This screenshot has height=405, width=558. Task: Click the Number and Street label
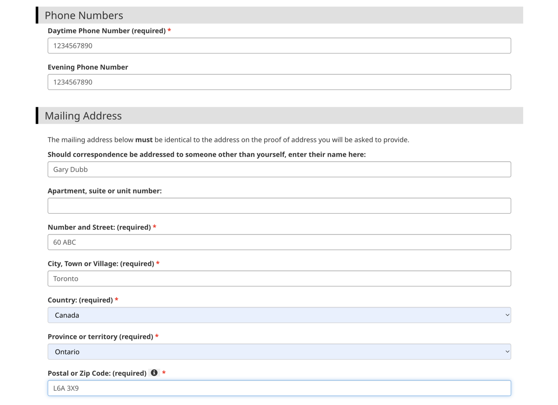point(99,227)
